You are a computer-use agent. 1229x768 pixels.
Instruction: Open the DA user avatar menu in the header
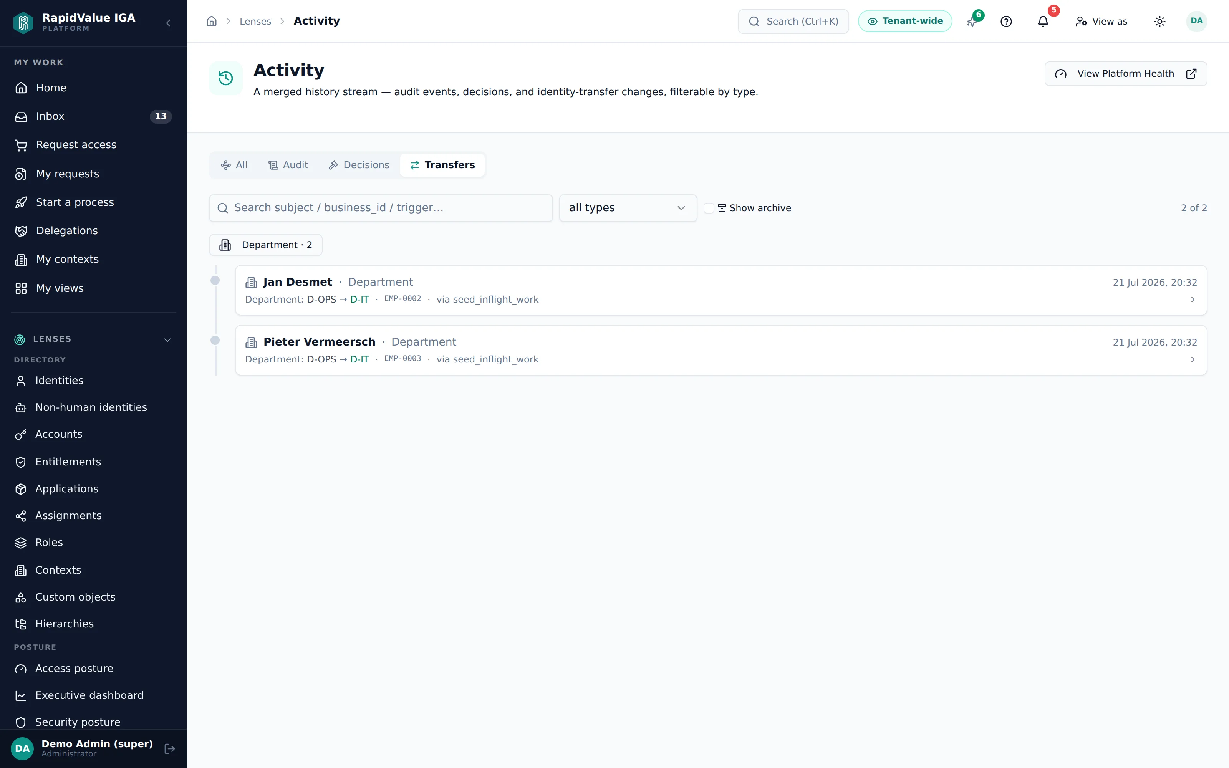(1196, 22)
